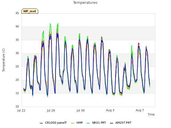Click the Jul 22 x-axis label
The width and height of the screenshot is (171, 128).
pyautogui.click(x=21, y=110)
